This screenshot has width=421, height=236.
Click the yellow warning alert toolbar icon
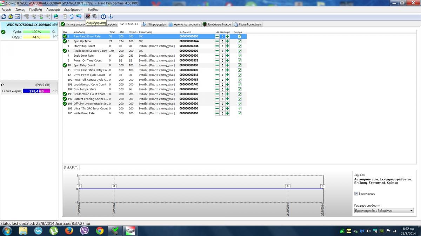[11, 16]
